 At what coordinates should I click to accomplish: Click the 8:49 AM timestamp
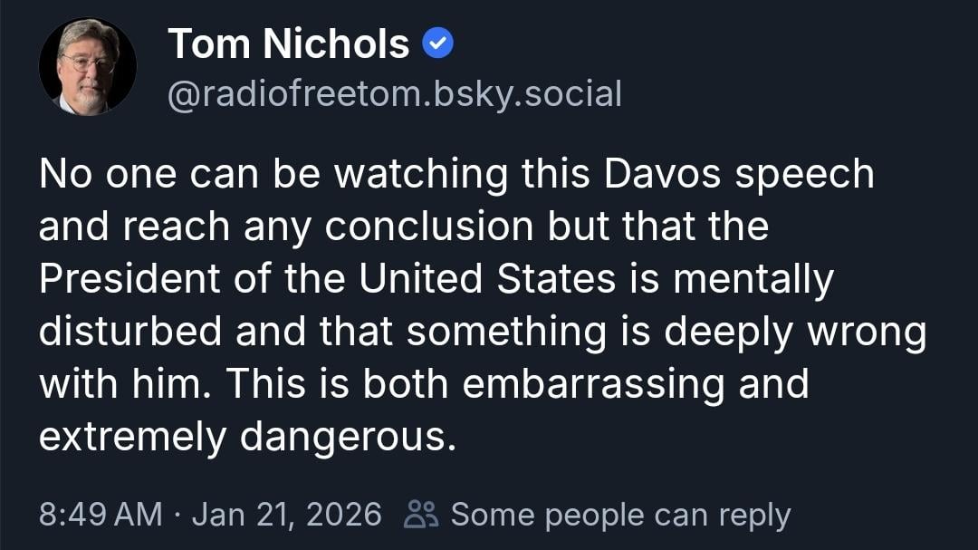tap(100, 515)
